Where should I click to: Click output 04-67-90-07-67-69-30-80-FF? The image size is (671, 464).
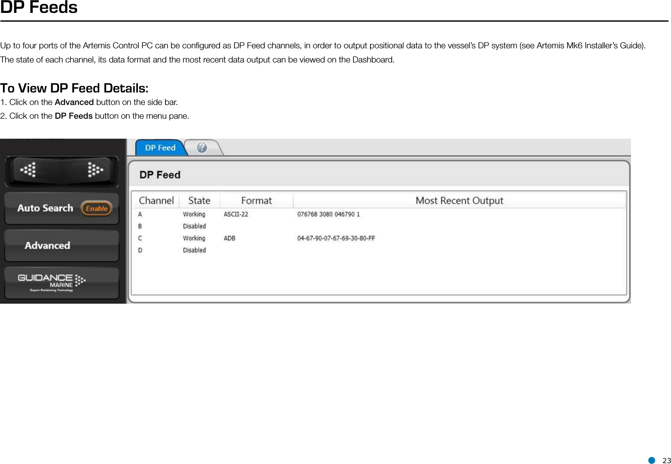pos(336,238)
